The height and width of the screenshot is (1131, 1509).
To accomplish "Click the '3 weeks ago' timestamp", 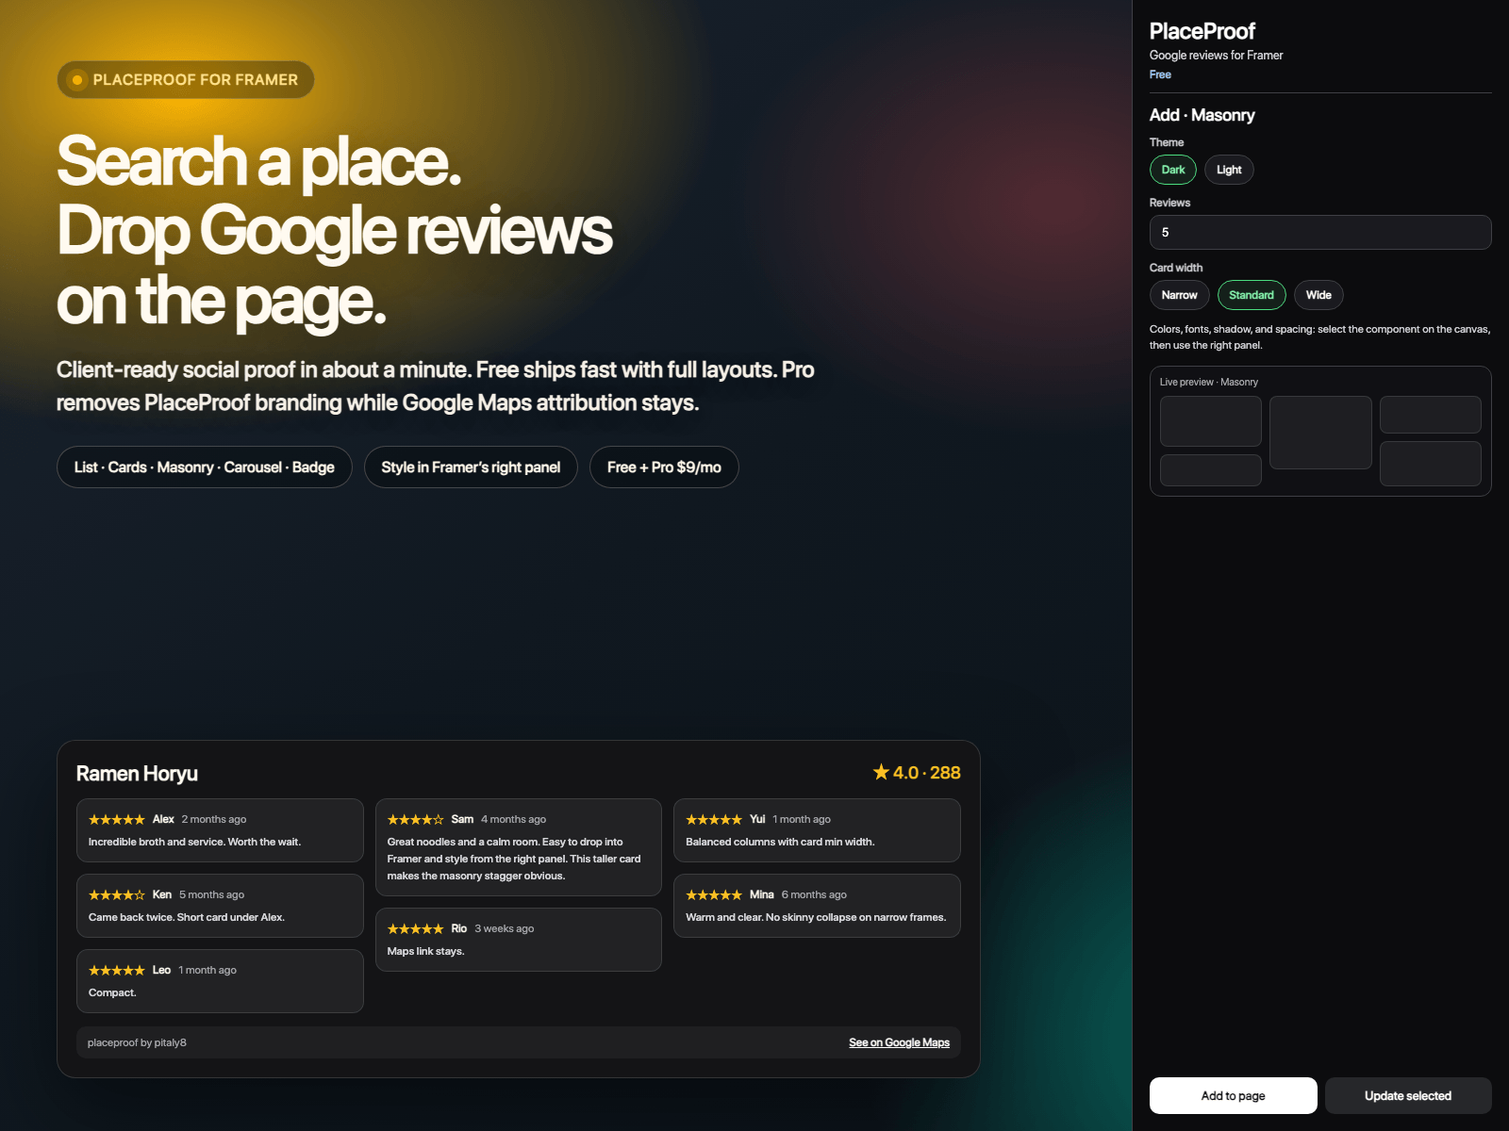I will pos(505,928).
